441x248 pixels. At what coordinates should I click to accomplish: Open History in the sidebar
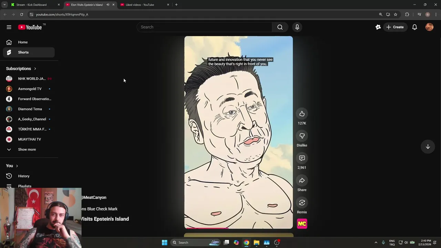point(29,176)
